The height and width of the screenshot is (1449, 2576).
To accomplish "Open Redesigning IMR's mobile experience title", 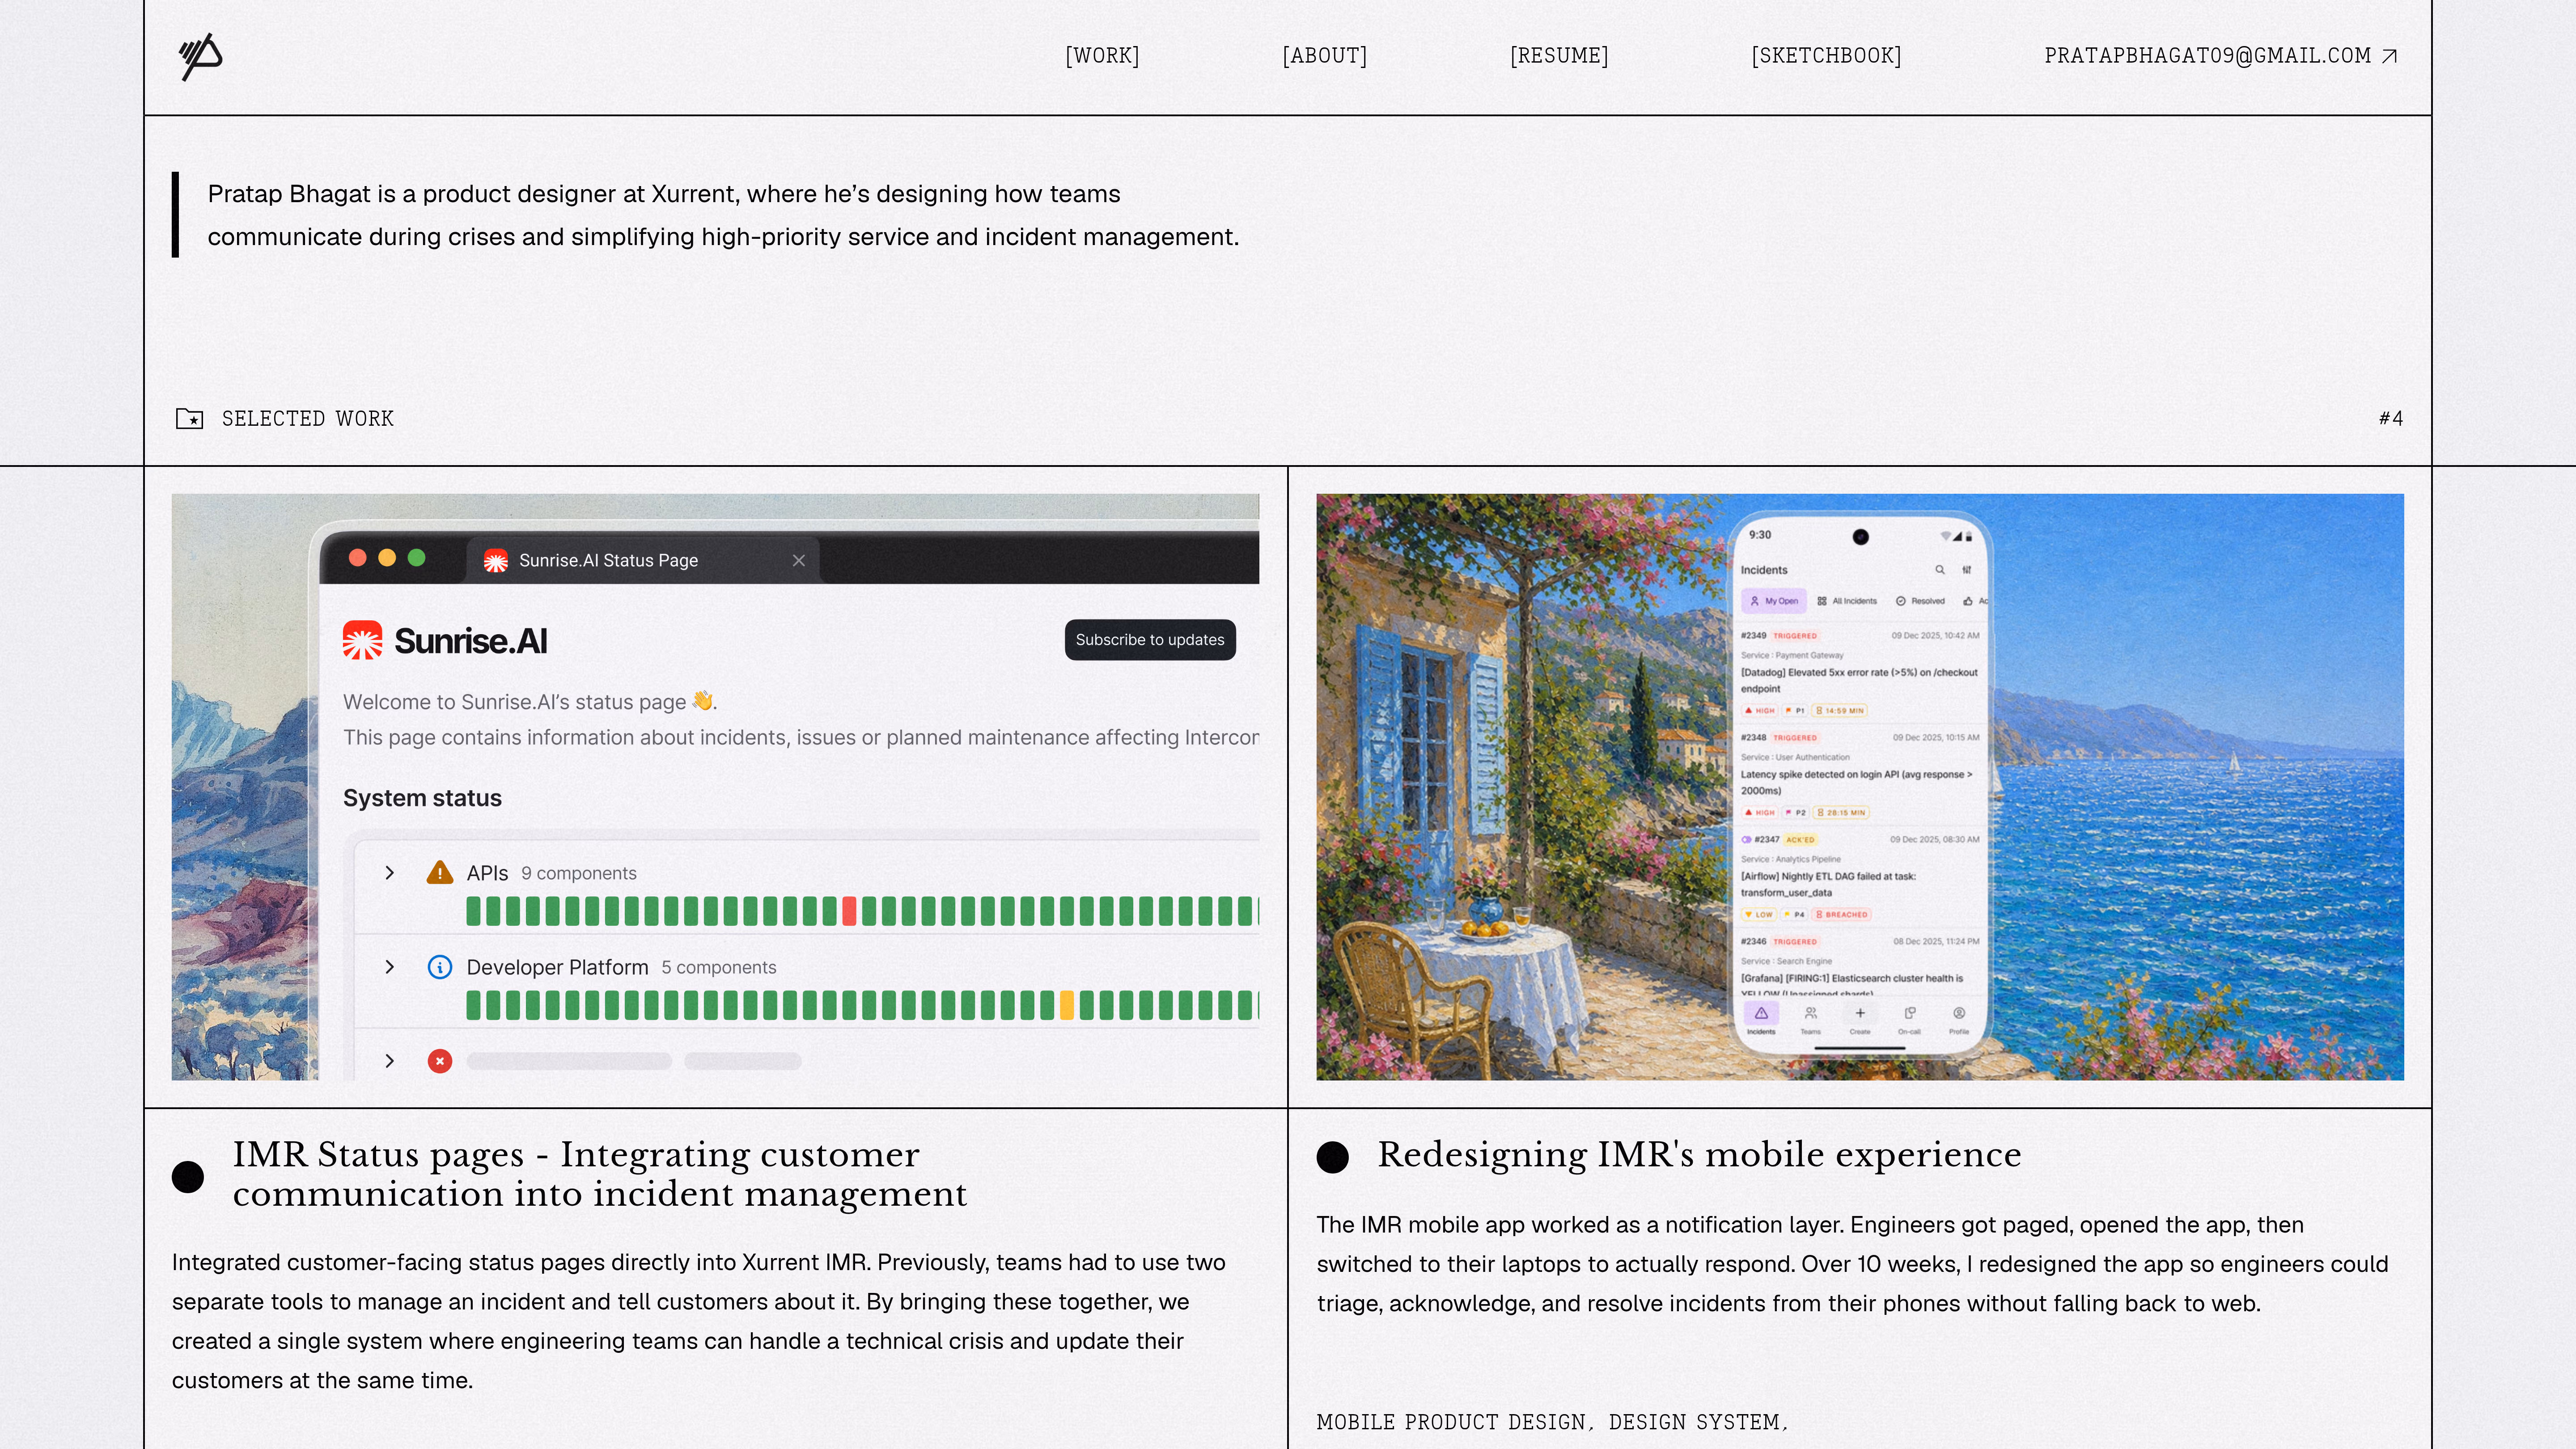I will click(x=1699, y=1155).
